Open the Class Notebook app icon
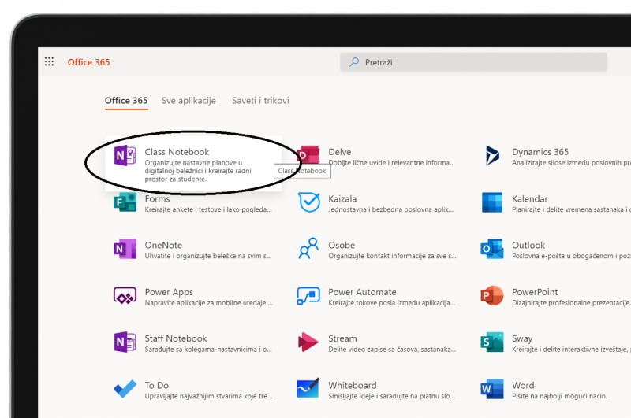631x418 pixels. tap(125, 155)
